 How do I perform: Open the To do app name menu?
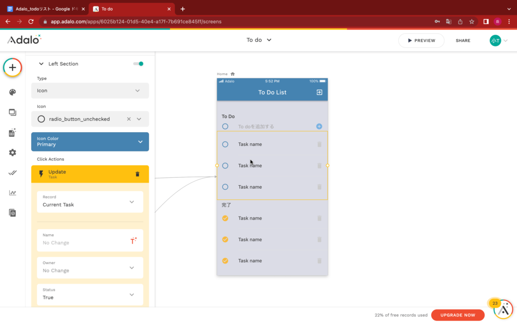[258, 40]
